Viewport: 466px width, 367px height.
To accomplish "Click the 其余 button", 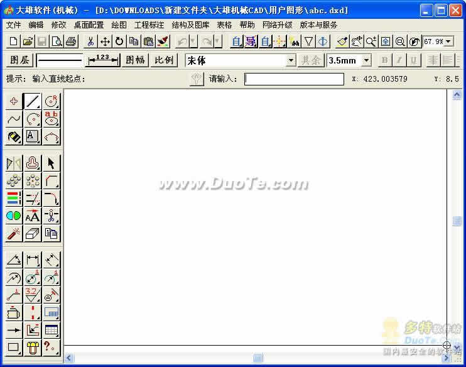I will tap(311, 60).
